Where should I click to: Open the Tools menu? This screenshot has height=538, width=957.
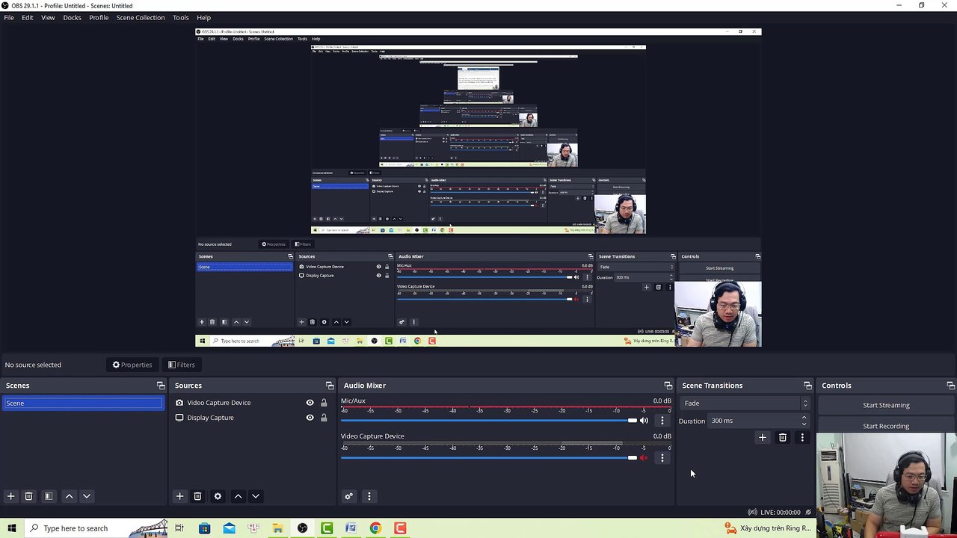(181, 17)
